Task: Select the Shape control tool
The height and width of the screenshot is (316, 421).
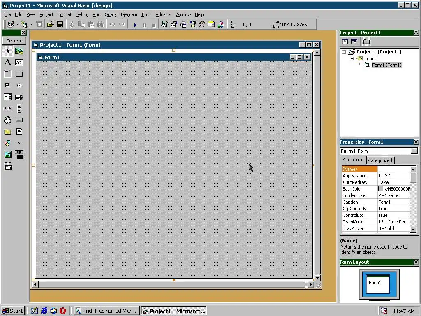Action: [x=7, y=143]
